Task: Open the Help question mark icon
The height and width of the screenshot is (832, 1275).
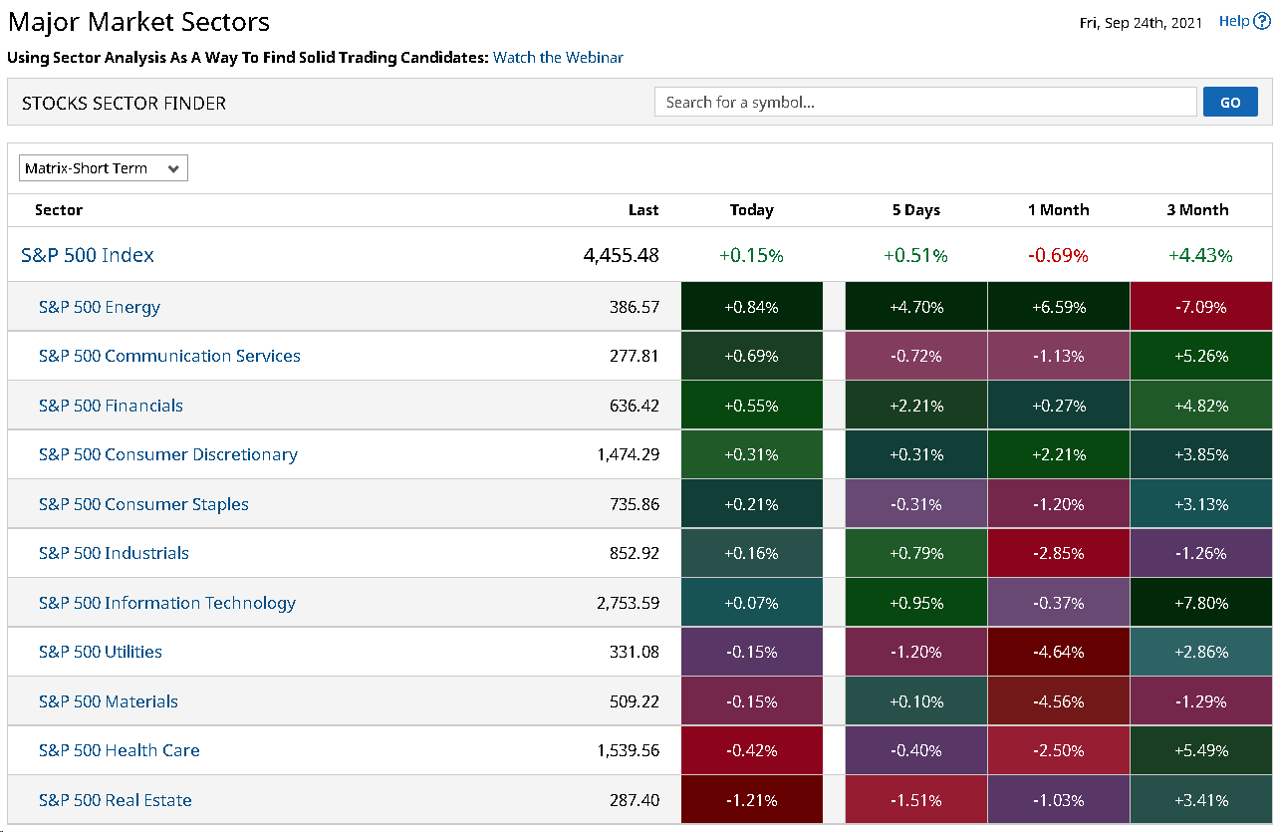Action: pos(1262,21)
